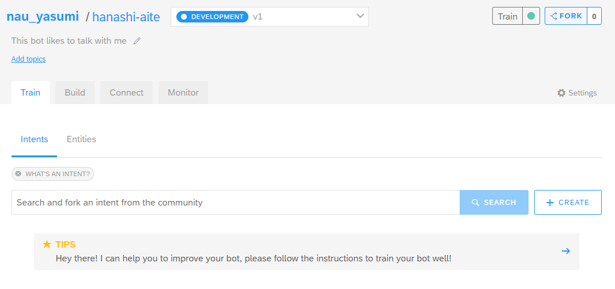Click the fork count number box

[594, 16]
